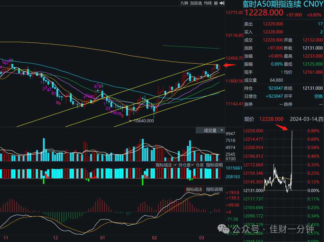
Task: Toggle the 持仓量 checkbox
Action: pyautogui.click(x=175, y=165)
